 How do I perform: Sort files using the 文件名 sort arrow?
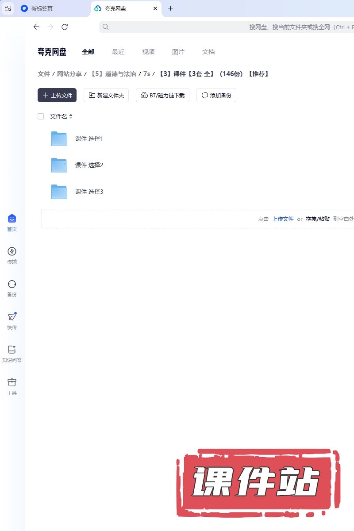pos(71,116)
